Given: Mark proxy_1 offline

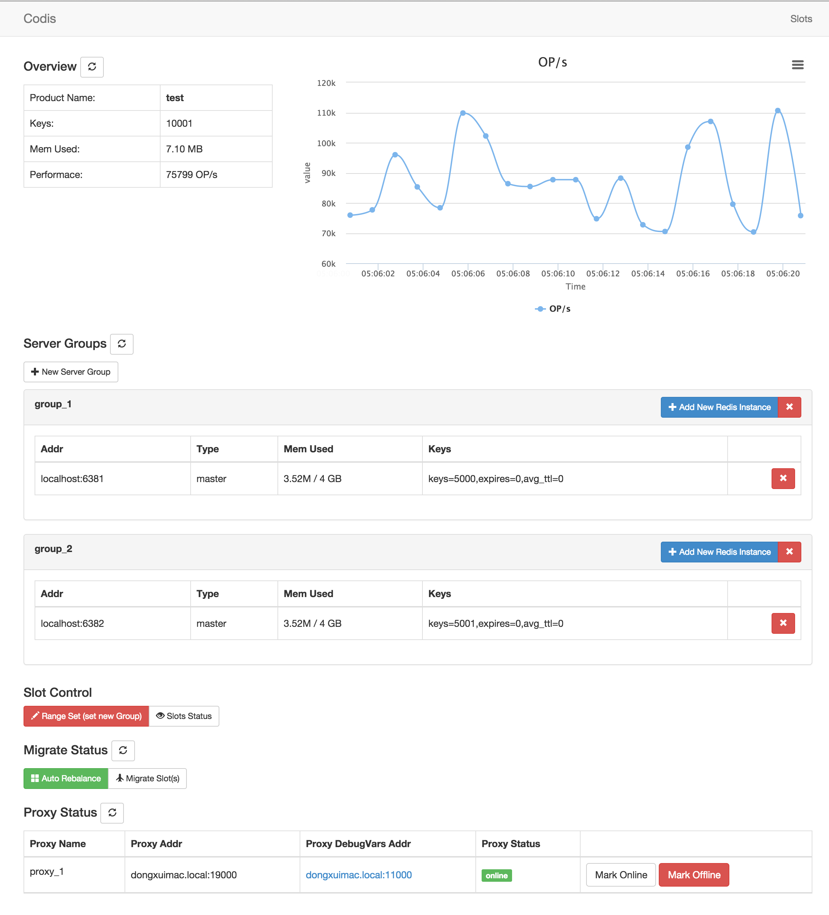Looking at the screenshot, I should coord(693,875).
